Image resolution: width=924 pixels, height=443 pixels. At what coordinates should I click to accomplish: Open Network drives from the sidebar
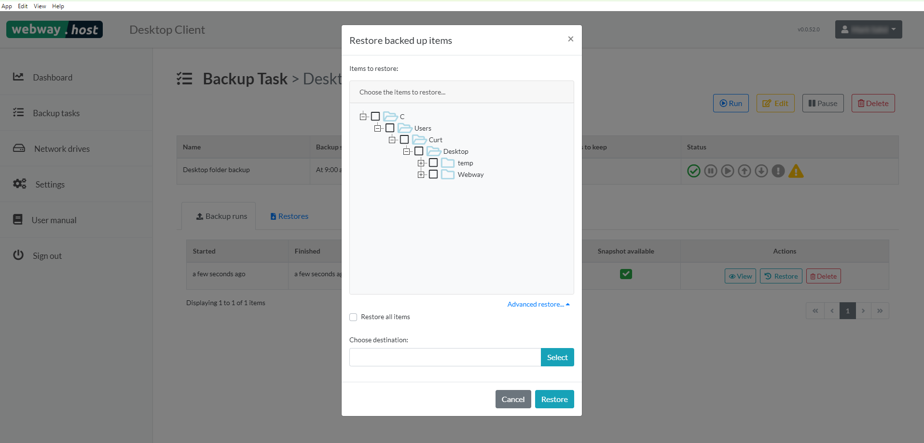point(62,149)
